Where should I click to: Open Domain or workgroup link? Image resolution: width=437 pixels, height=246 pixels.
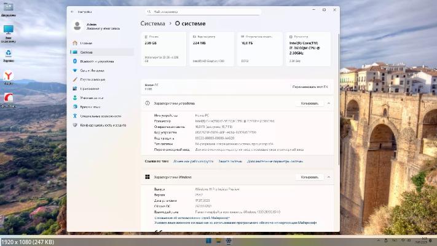click(x=193, y=161)
